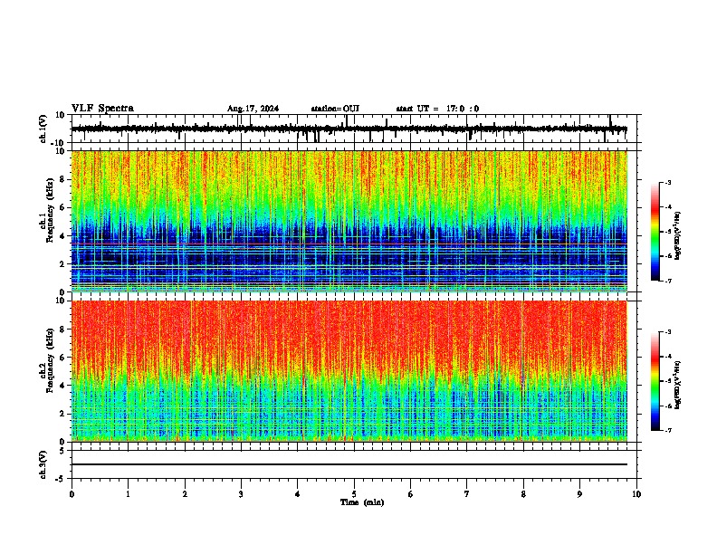Click time axis tick label "0"

point(72,494)
